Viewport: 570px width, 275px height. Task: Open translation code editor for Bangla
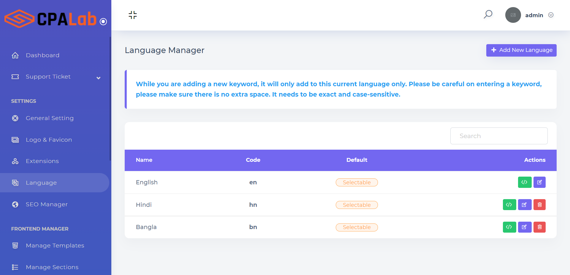click(509, 227)
